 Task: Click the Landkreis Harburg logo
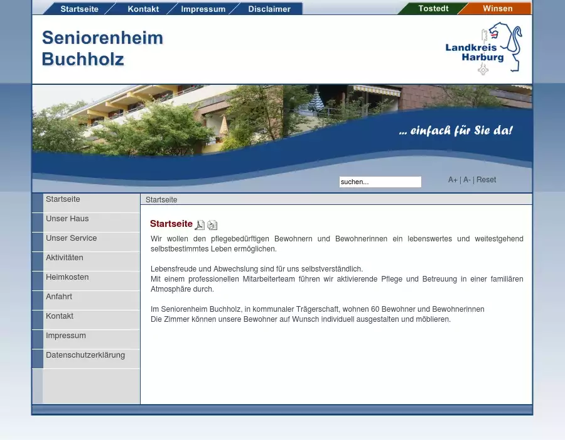coord(483,49)
